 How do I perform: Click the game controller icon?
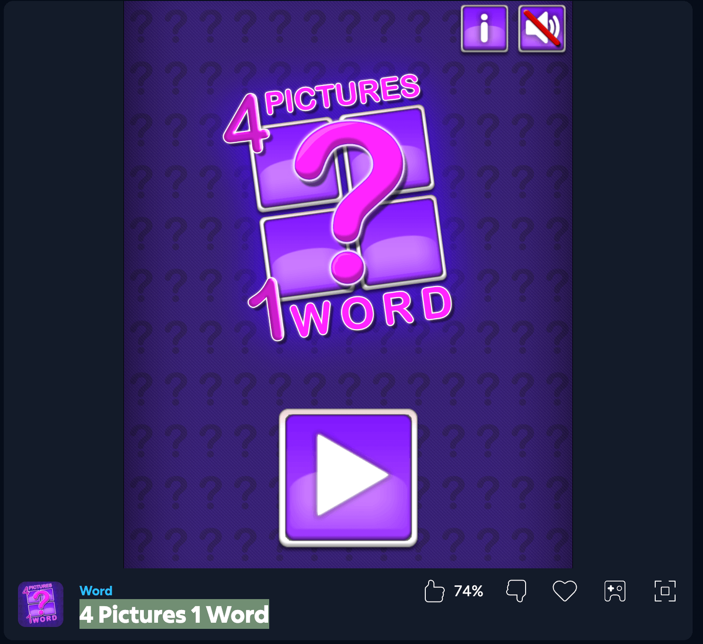pos(615,591)
